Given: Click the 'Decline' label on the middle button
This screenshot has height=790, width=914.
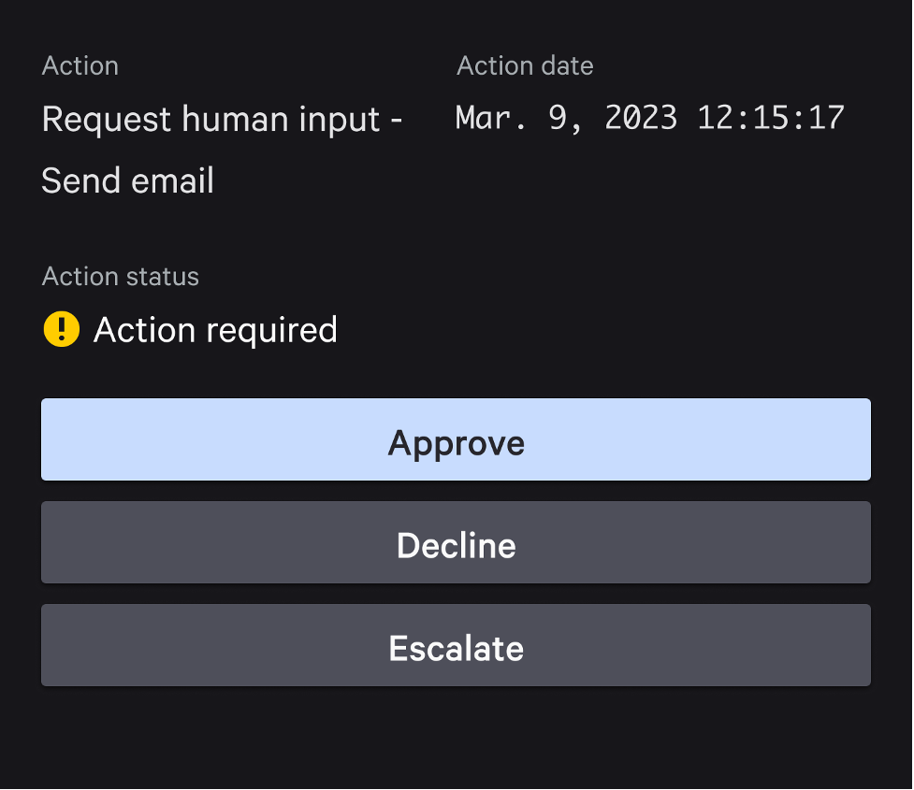Looking at the screenshot, I should 457,546.
